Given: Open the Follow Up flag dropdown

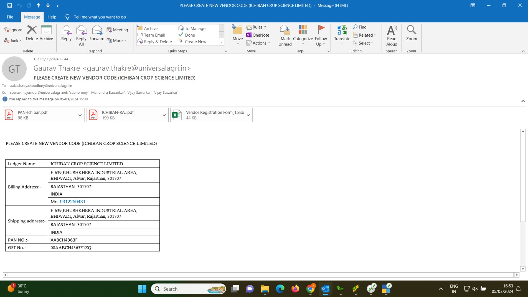Looking at the screenshot, I should pyautogui.click(x=320, y=41).
